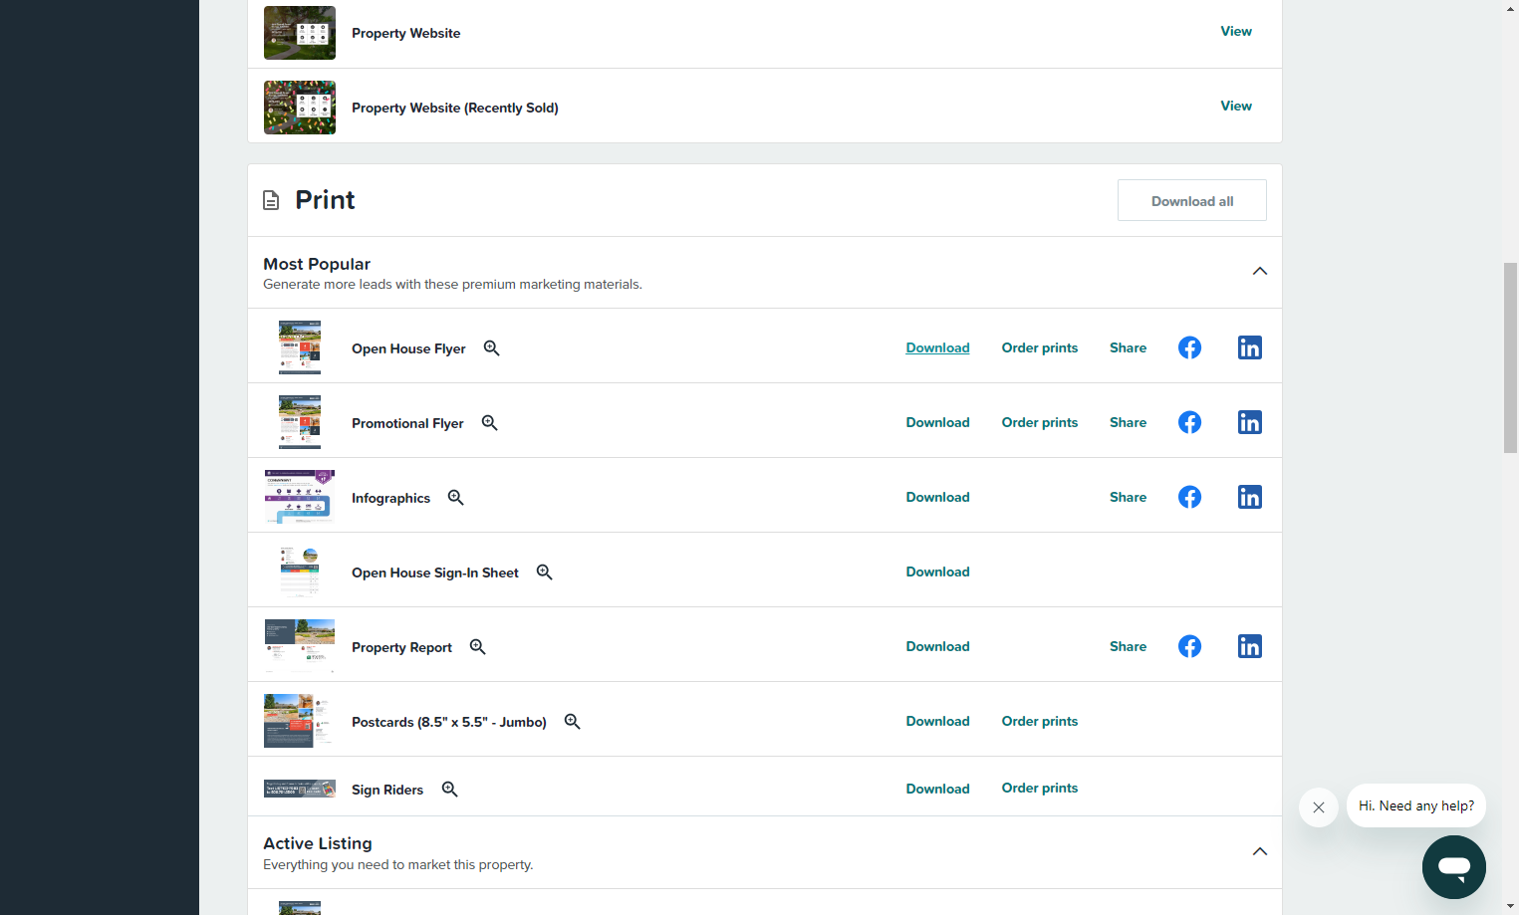Image resolution: width=1519 pixels, height=915 pixels.
Task: Share Infographics via Facebook icon
Action: [x=1189, y=497]
